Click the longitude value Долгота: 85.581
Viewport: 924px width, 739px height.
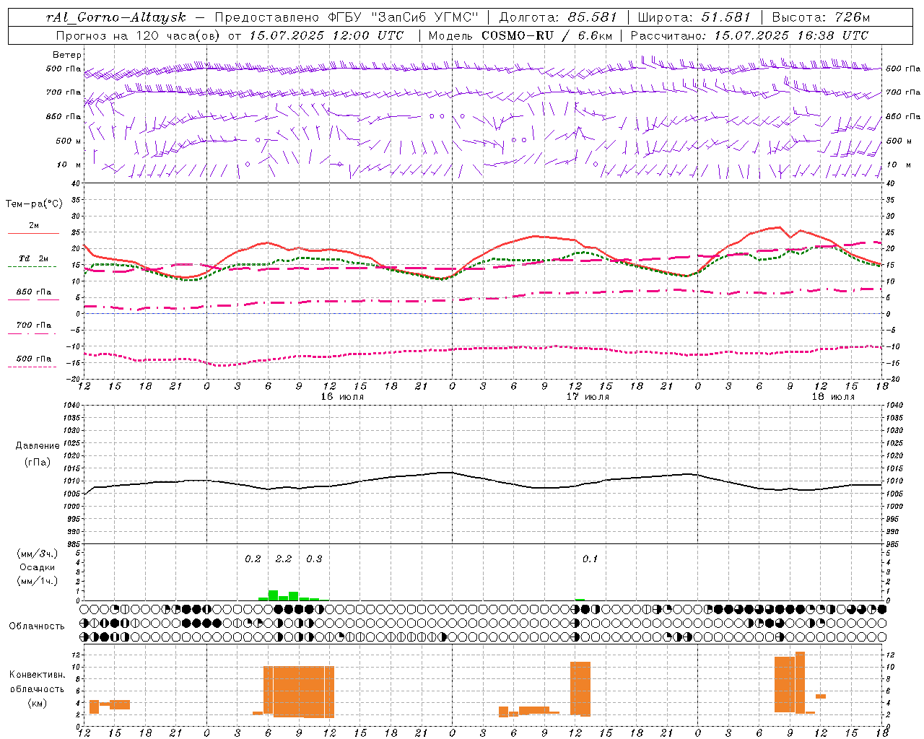tap(559, 17)
